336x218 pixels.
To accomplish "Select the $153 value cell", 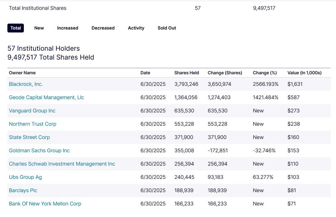I will (293, 150).
